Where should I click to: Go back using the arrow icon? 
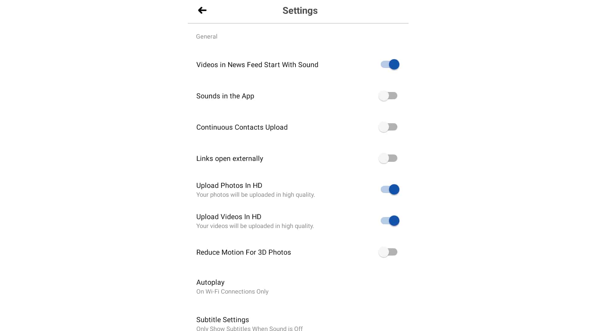point(202,10)
